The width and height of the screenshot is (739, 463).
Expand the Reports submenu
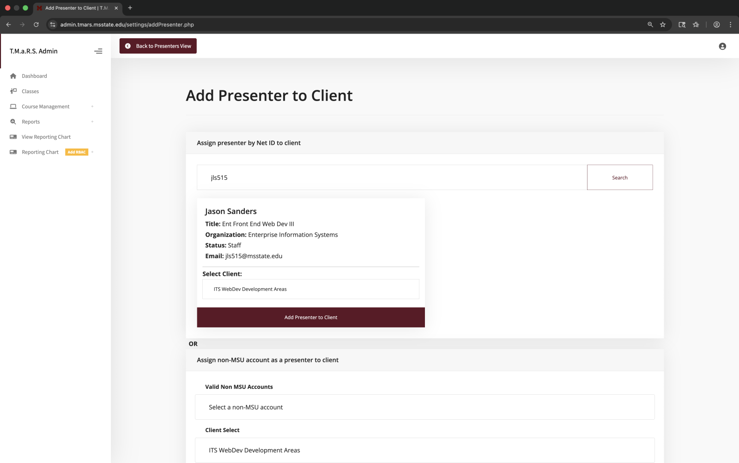pyautogui.click(x=92, y=121)
